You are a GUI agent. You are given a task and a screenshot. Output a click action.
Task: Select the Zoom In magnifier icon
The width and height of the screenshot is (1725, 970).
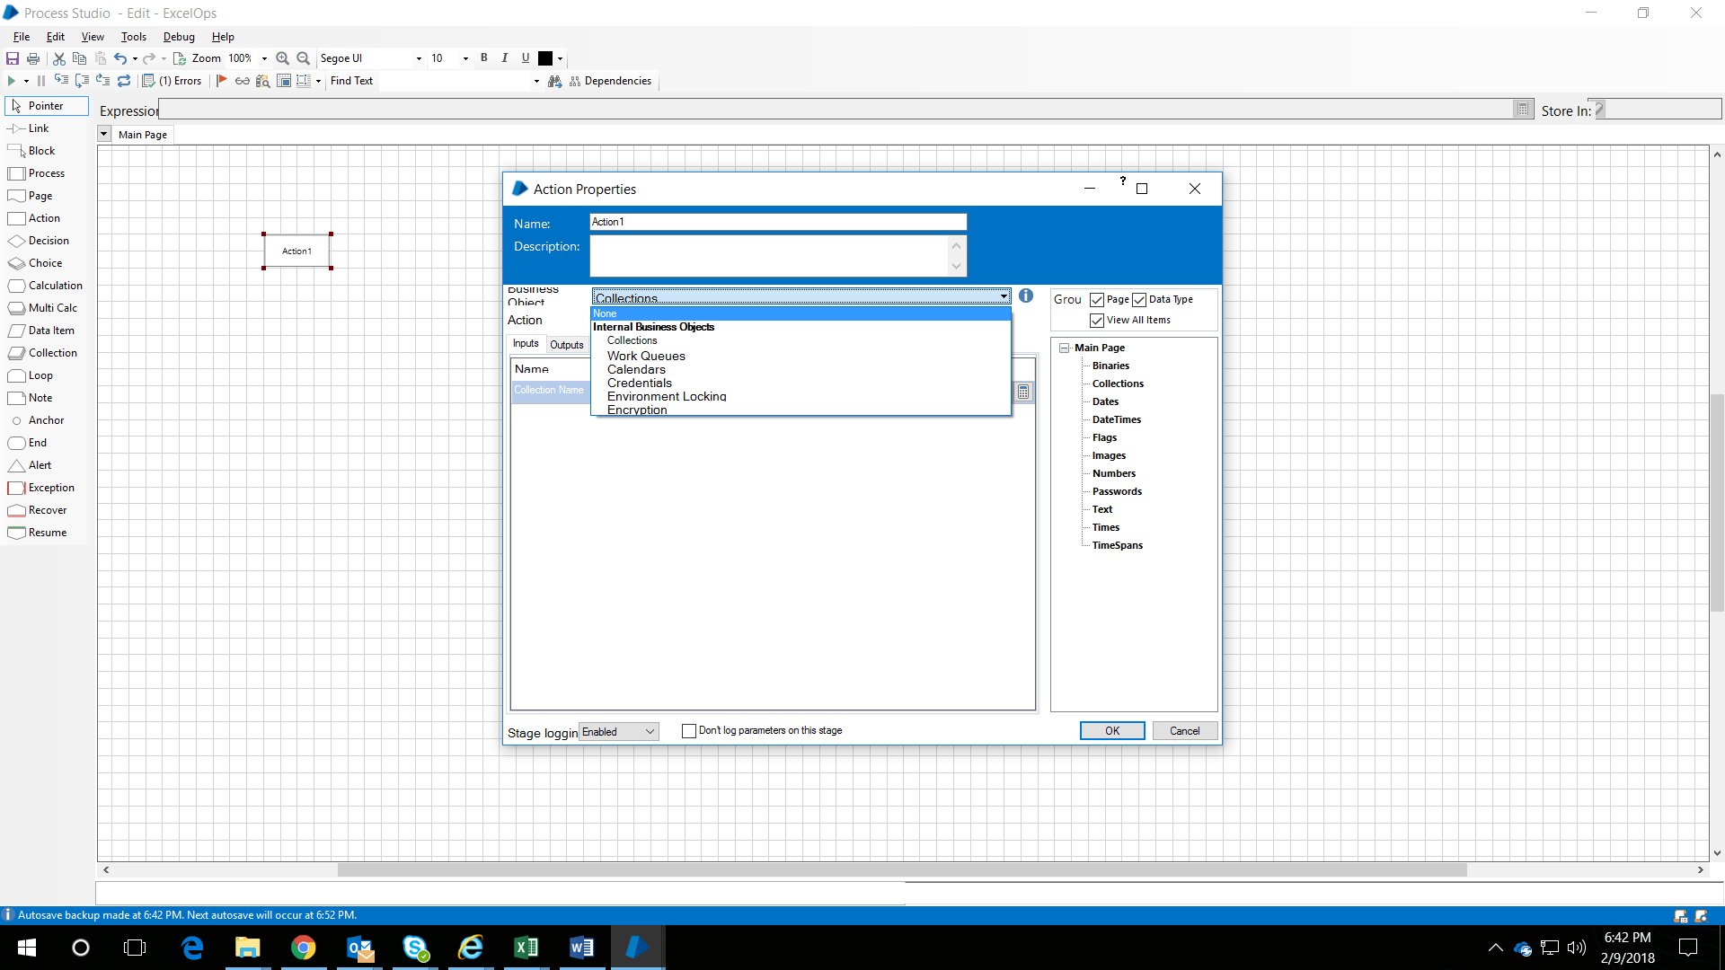click(282, 57)
